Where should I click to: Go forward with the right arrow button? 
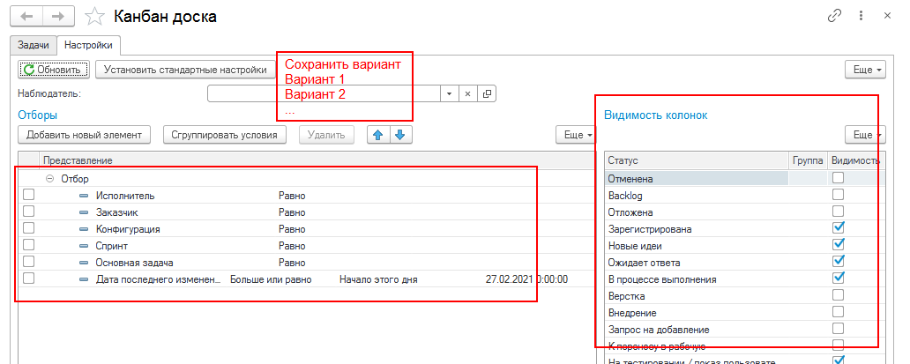[x=57, y=16]
